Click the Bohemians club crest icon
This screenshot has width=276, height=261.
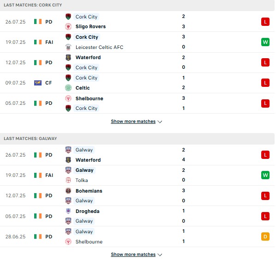(68, 191)
